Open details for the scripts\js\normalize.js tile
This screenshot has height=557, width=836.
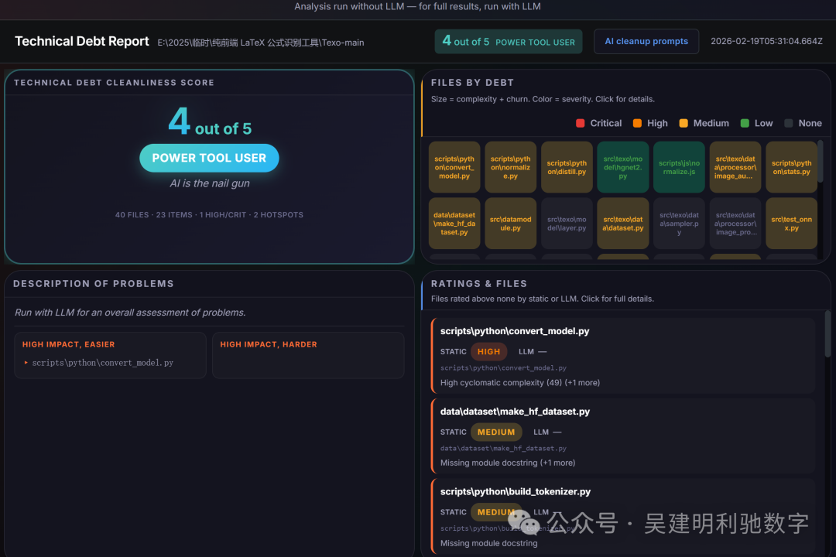(679, 166)
